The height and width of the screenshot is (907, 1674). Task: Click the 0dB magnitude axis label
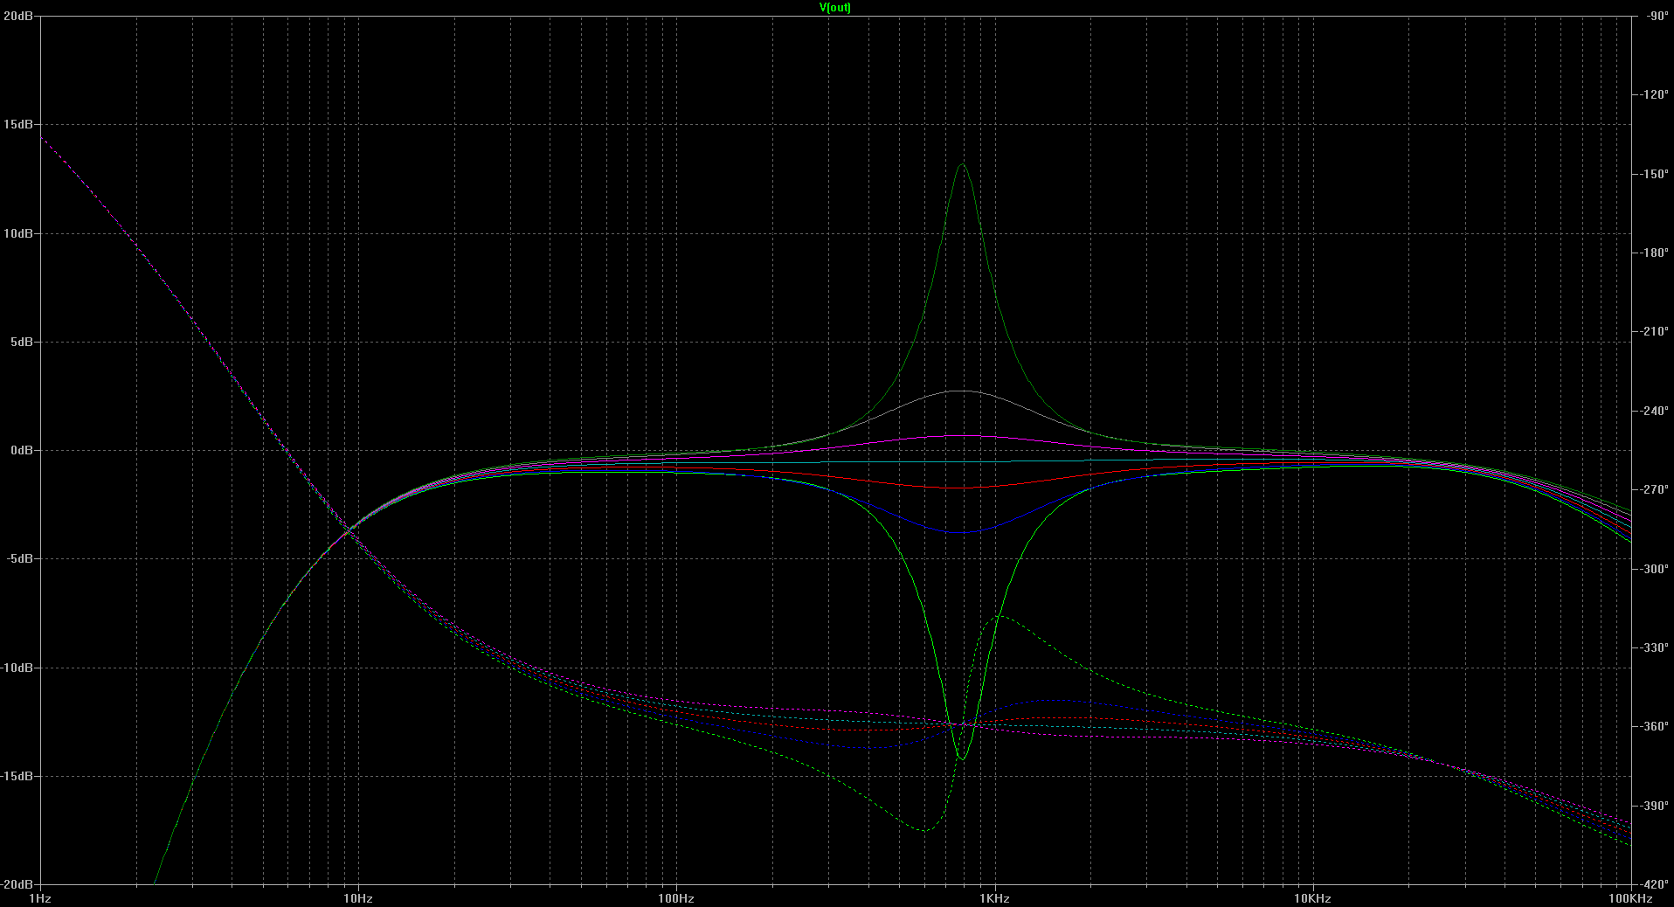[x=22, y=450]
